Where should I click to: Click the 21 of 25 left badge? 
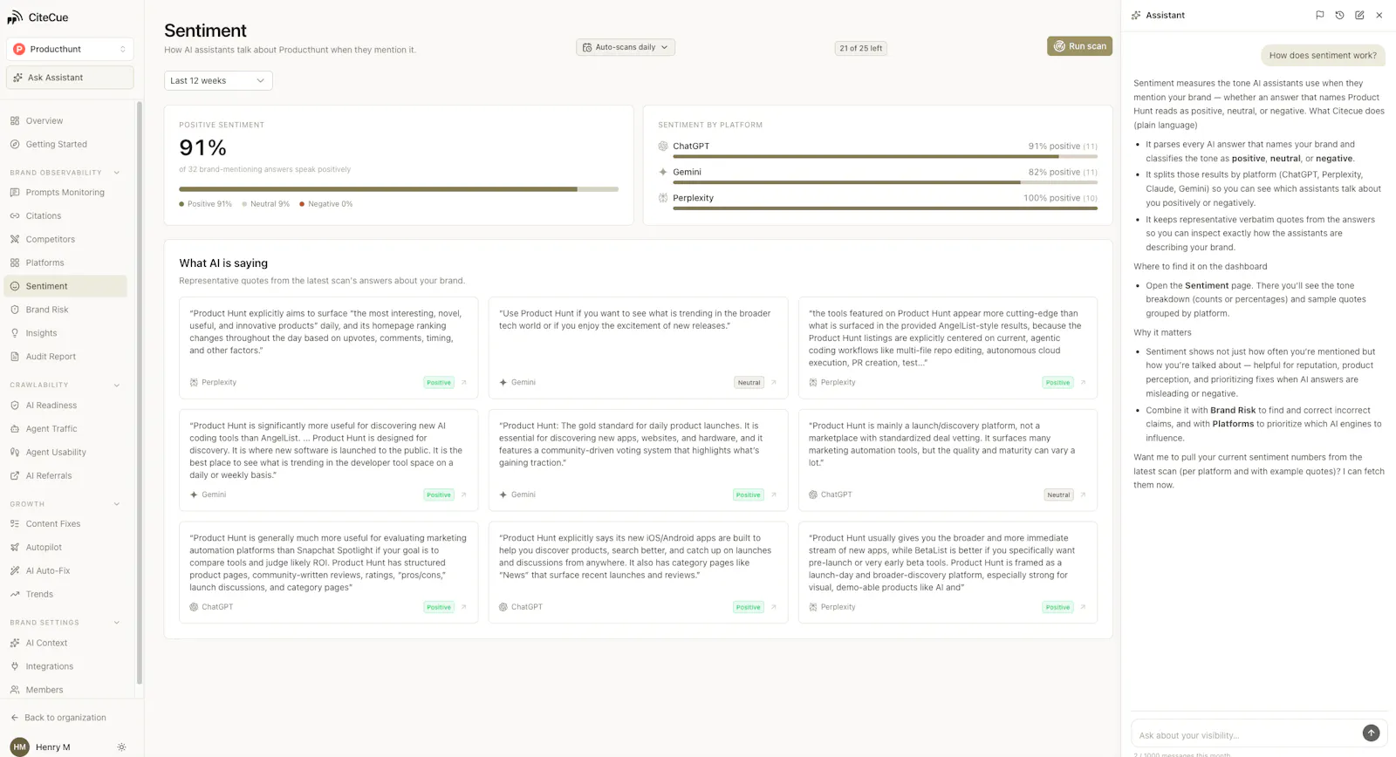tap(860, 48)
